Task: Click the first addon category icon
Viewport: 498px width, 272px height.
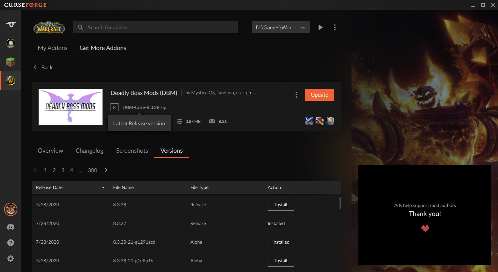Action: [309, 121]
